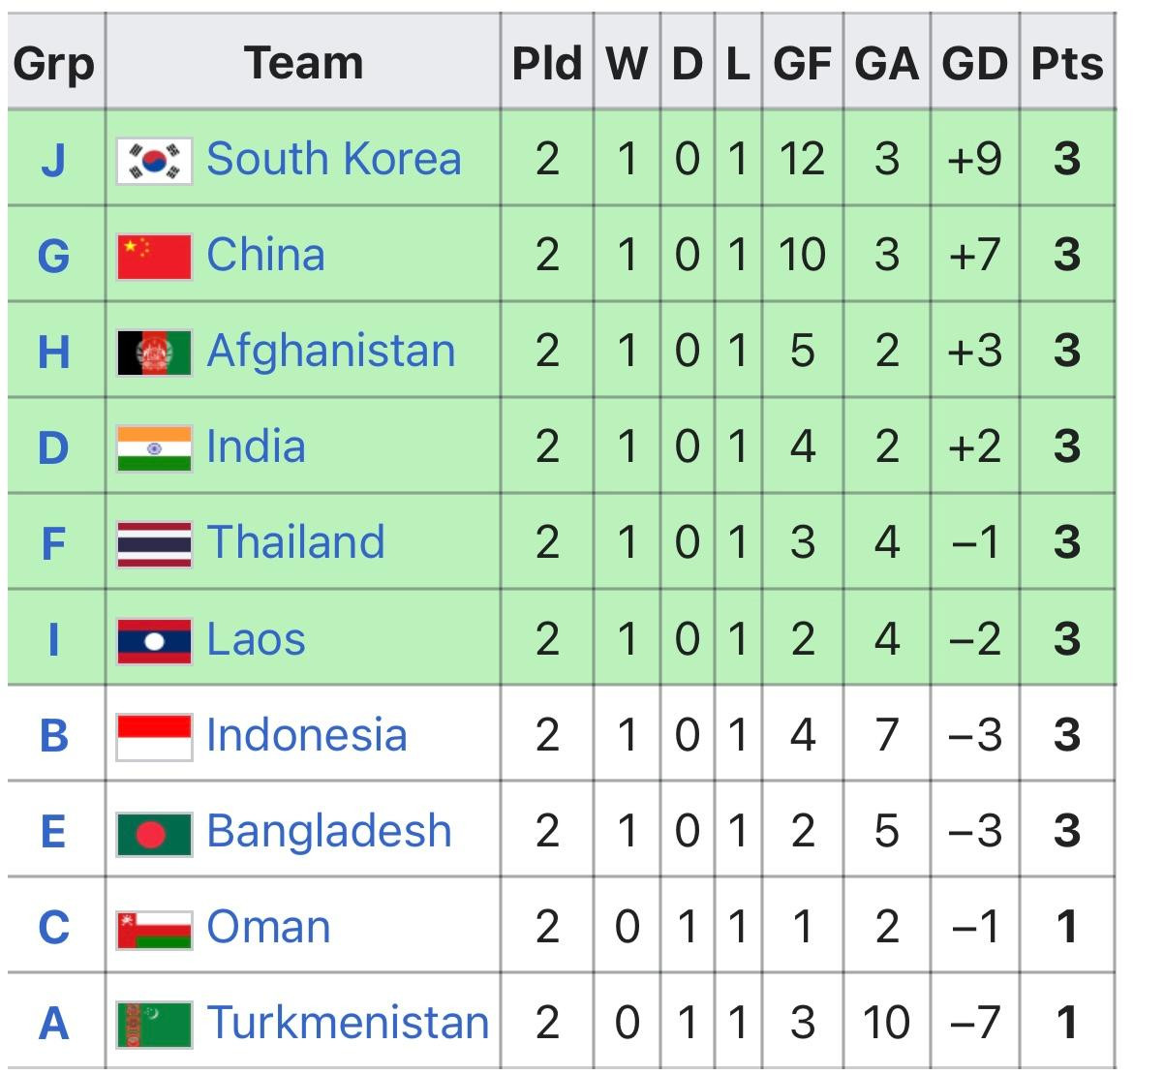Click the Afghanistan flag icon

(x=154, y=352)
